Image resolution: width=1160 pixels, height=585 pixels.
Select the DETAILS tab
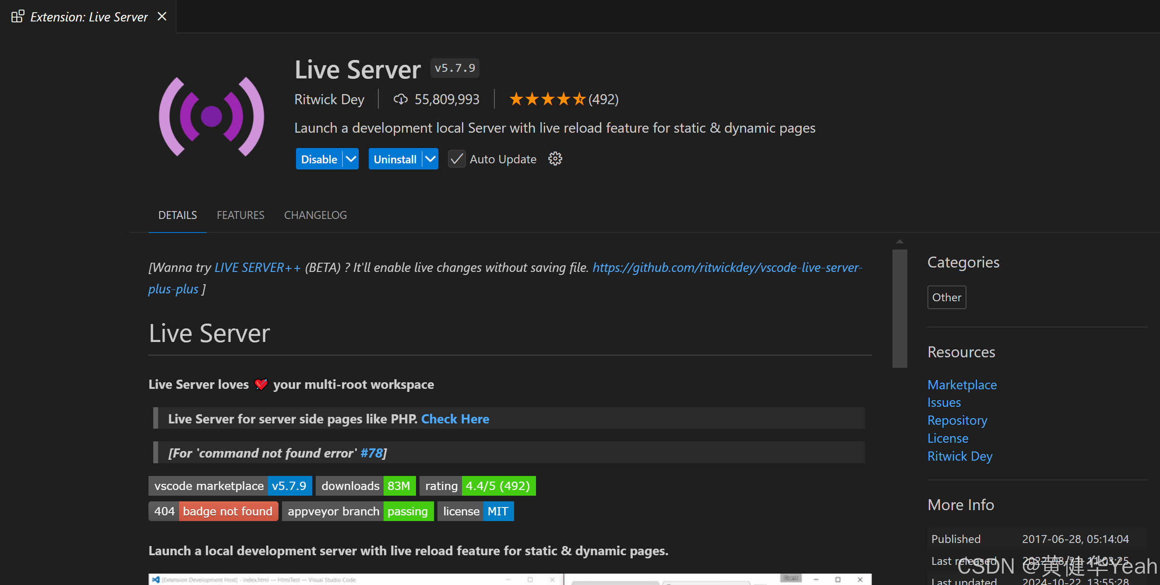tap(177, 215)
